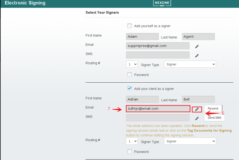Choose Resend from the popup menu
239x160 pixels.
[213, 108]
